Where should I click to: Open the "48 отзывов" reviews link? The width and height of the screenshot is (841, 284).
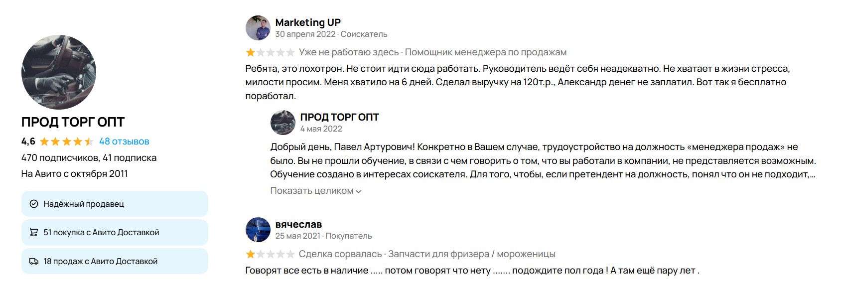124,142
